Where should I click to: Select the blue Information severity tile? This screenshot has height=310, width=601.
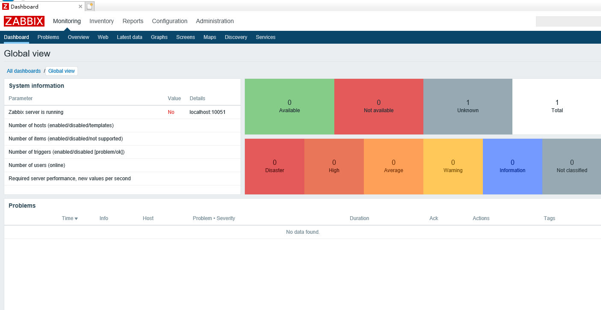[x=512, y=166]
